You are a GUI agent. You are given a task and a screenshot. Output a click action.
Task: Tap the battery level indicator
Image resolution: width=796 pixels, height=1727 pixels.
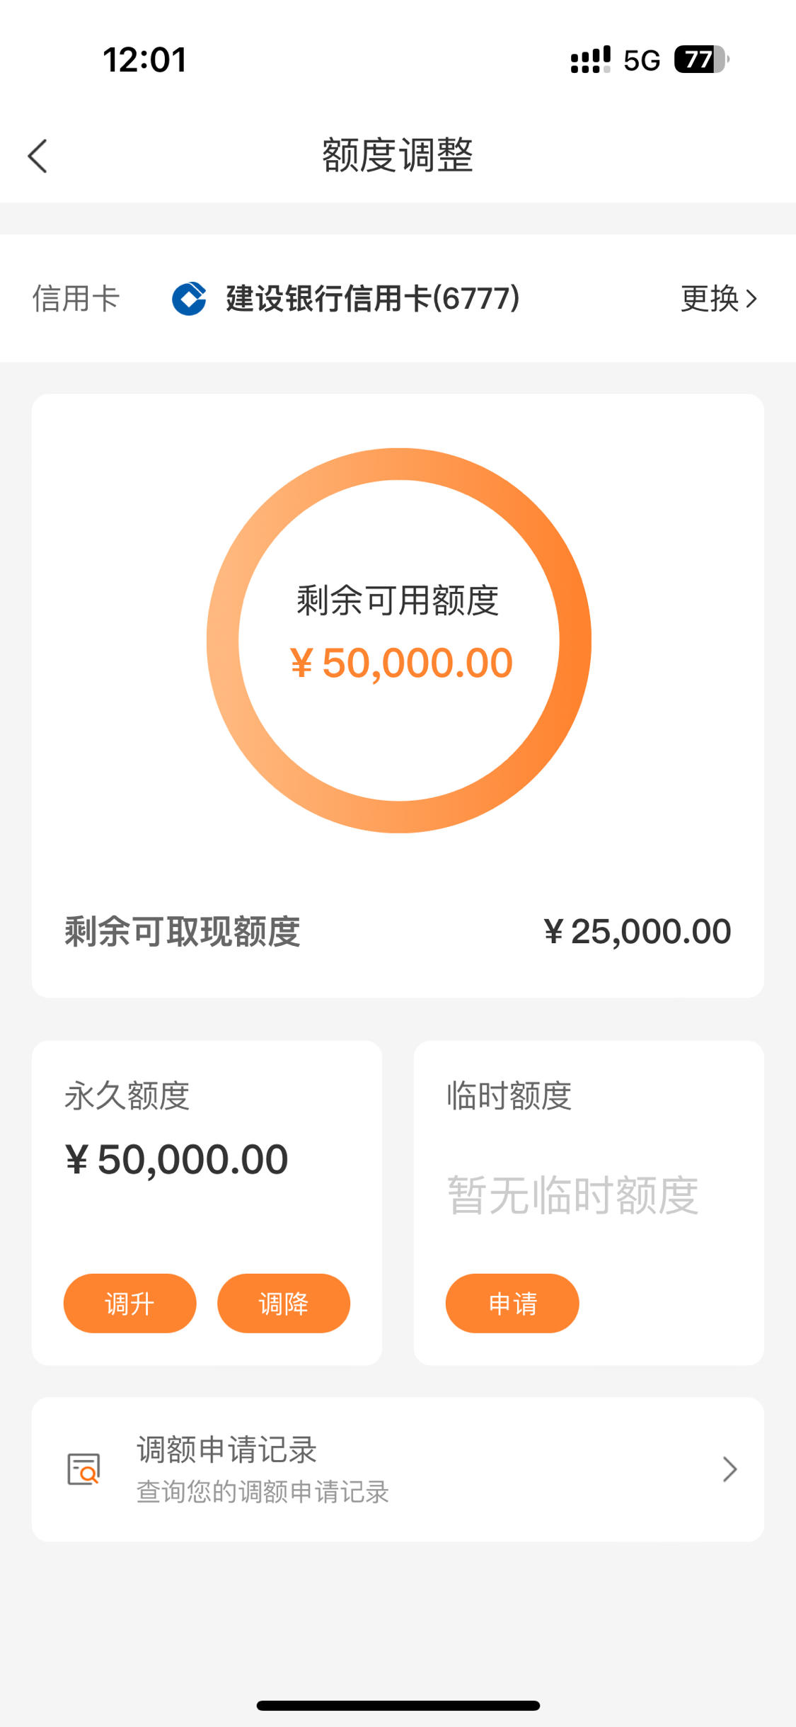701,59
